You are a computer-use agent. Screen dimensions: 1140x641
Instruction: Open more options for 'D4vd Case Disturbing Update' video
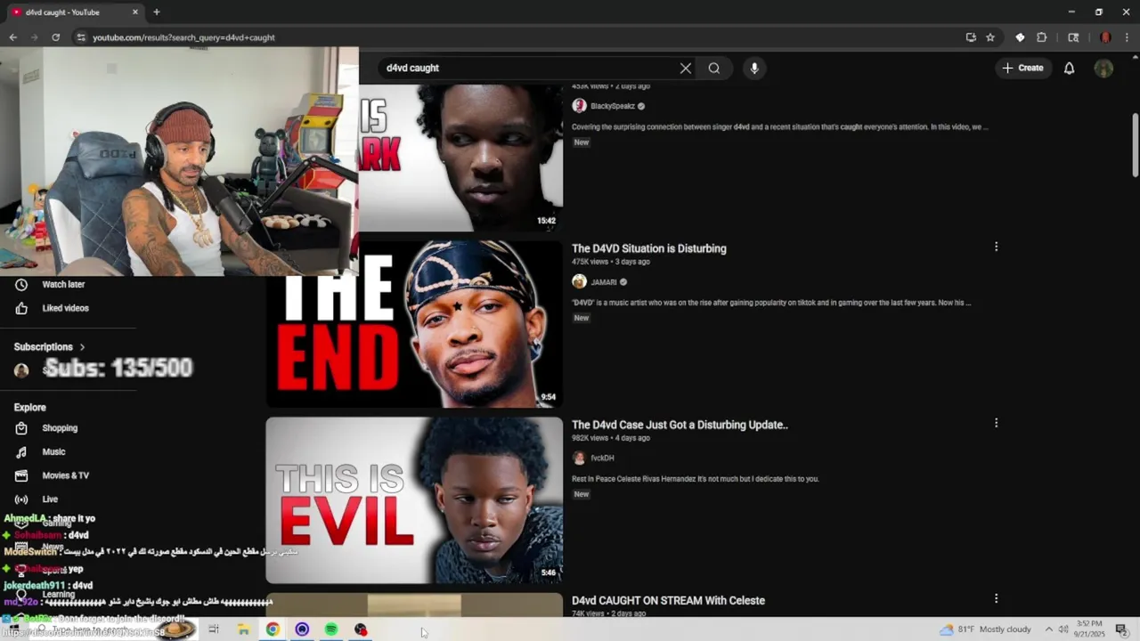pos(996,423)
